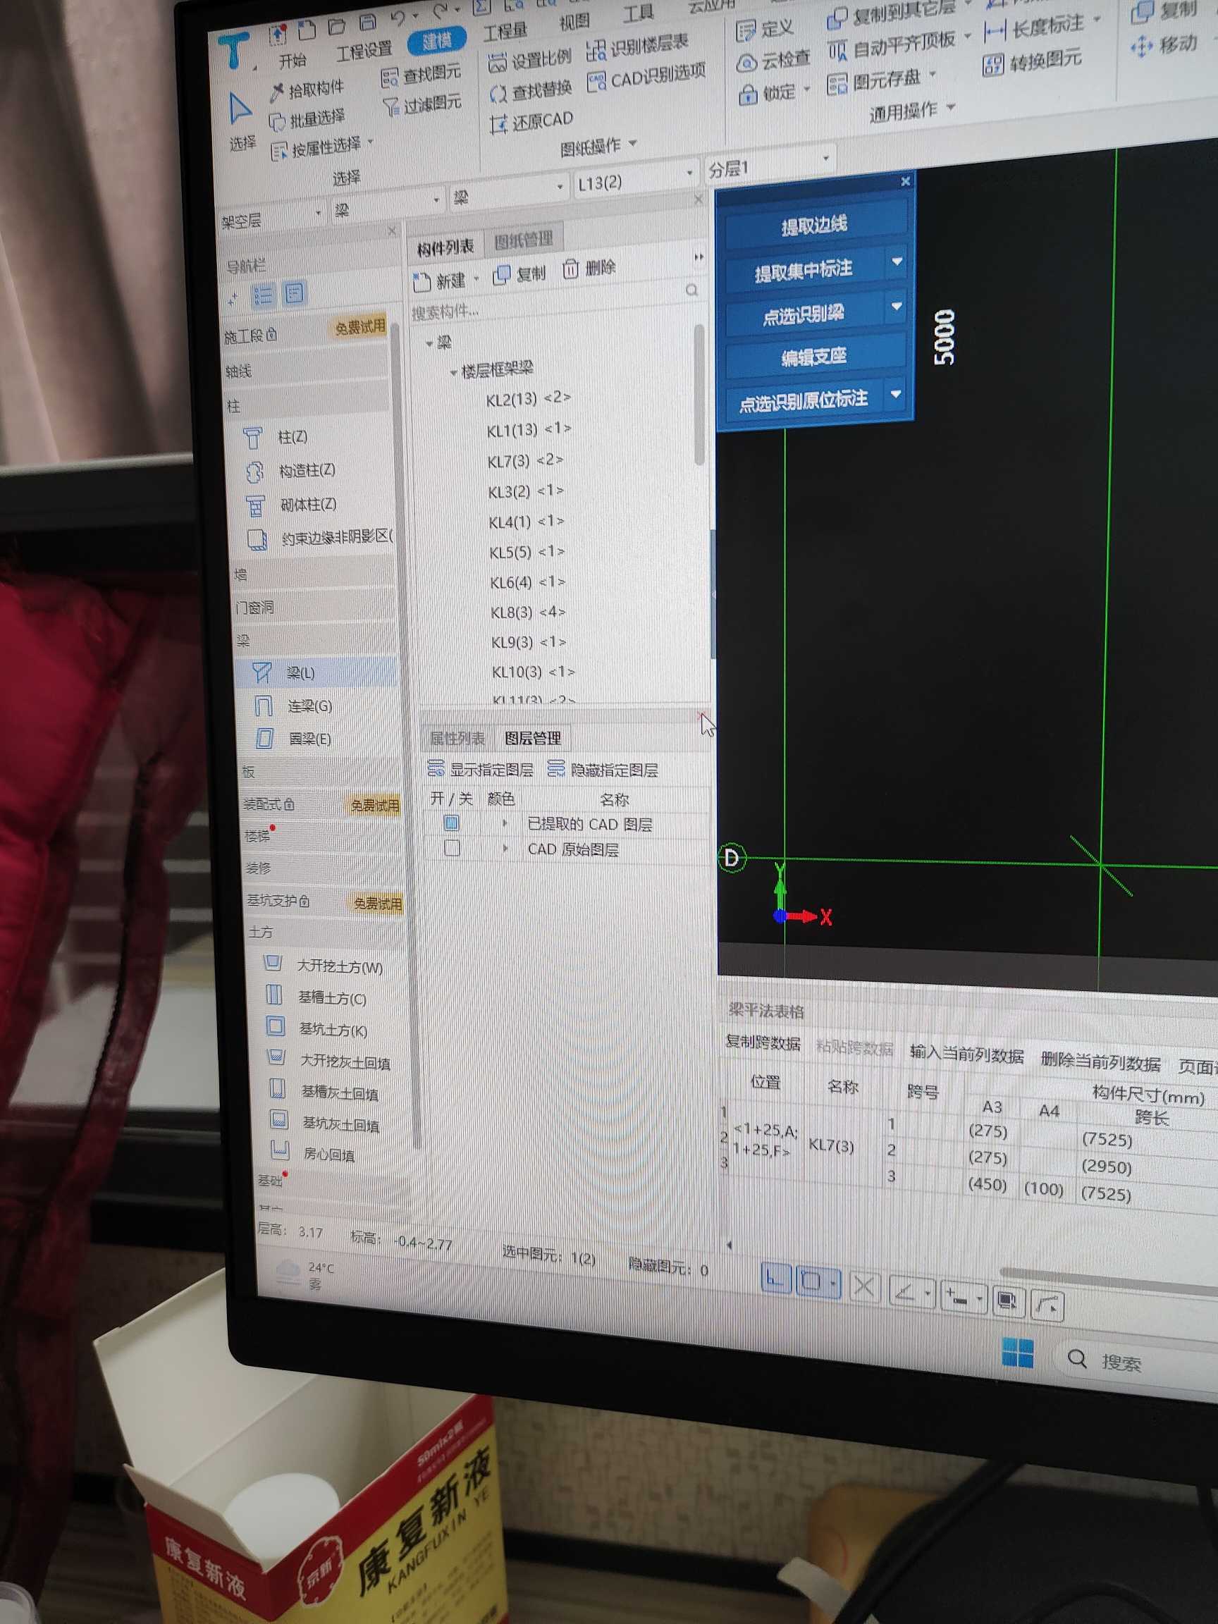This screenshot has width=1218, height=1624.
Task: Select KL7(3) in component tree
Action: click(525, 460)
